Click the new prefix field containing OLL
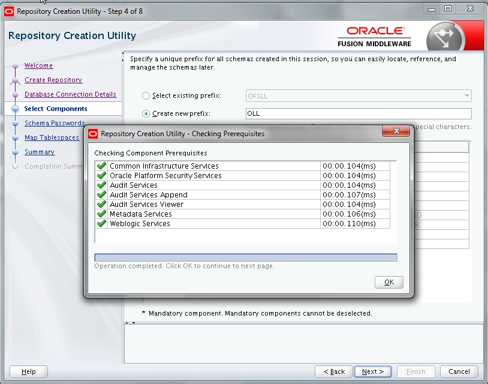 (x=359, y=113)
